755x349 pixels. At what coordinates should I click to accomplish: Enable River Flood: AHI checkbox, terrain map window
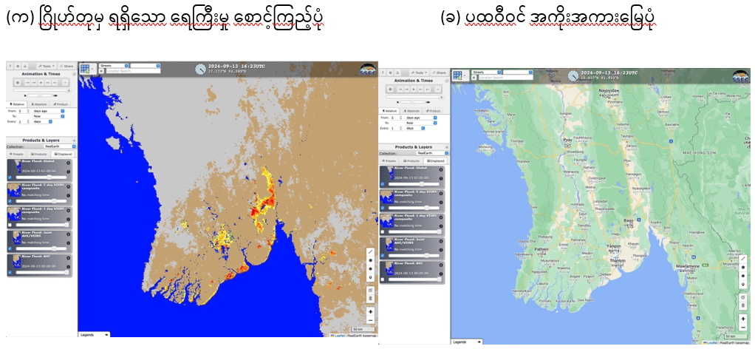[383, 279]
